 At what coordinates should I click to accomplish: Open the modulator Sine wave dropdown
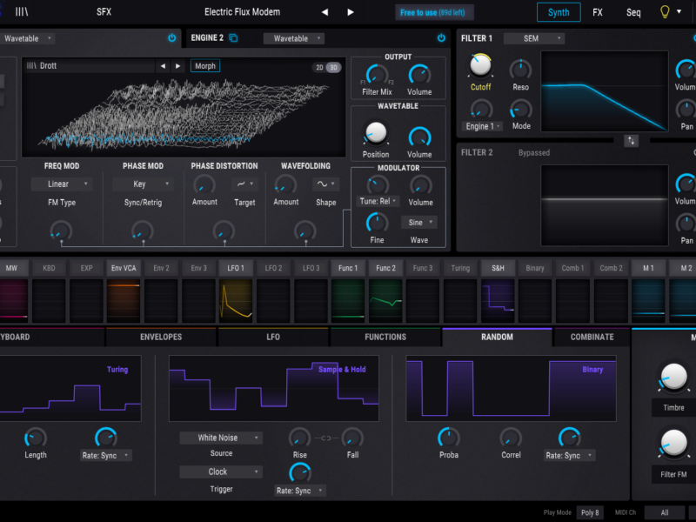pos(420,222)
